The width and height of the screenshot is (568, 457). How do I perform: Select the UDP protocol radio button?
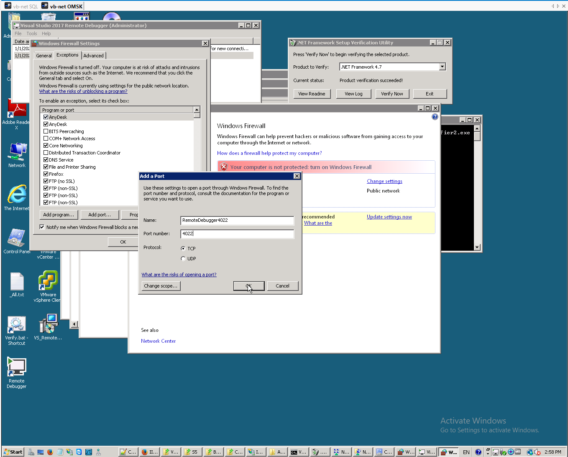183,259
